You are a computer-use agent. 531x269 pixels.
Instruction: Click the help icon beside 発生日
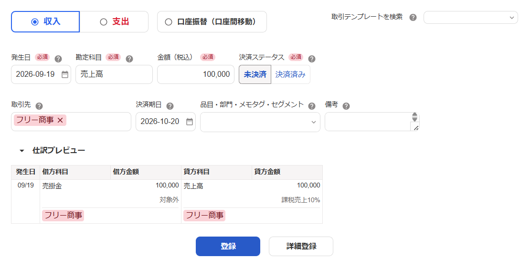(x=58, y=59)
